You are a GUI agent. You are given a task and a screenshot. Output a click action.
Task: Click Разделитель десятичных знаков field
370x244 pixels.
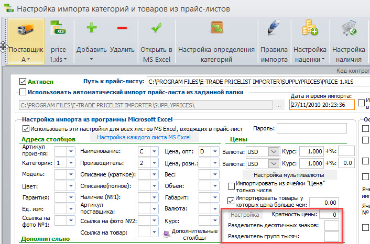332,226
